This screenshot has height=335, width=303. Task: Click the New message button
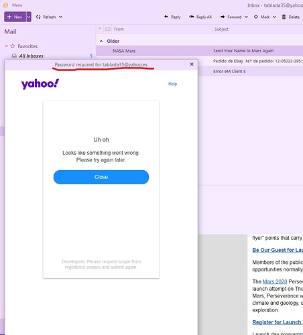[15, 17]
